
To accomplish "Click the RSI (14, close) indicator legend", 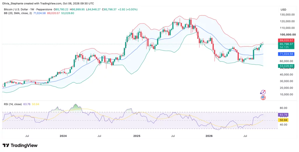I will [13, 104].
